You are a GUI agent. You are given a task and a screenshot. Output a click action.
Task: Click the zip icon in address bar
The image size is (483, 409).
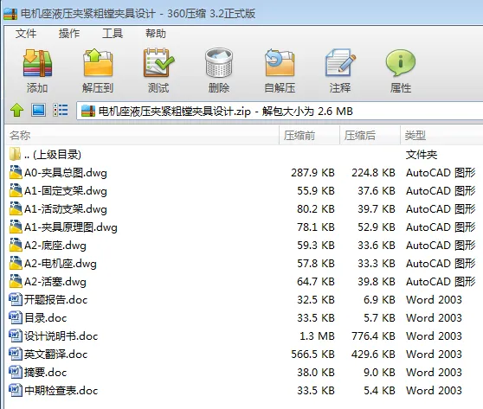coord(88,111)
